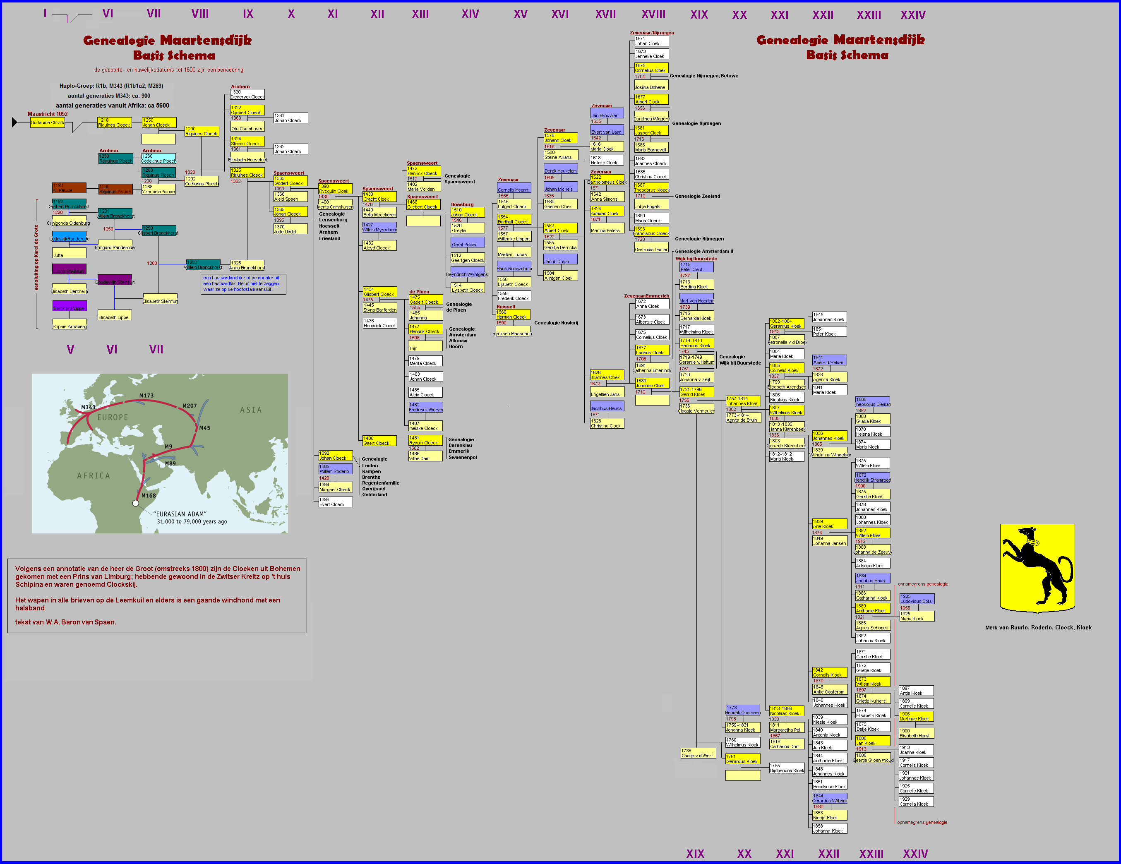Select the Guillaume Clovck box

pyautogui.click(x=48, y=123)
